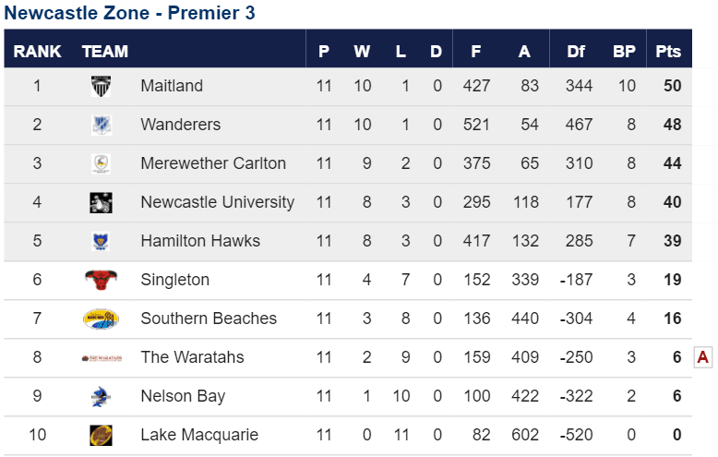Click the Wanderers club crest
This screenshot has width=718, height=457.
(101, 125)
